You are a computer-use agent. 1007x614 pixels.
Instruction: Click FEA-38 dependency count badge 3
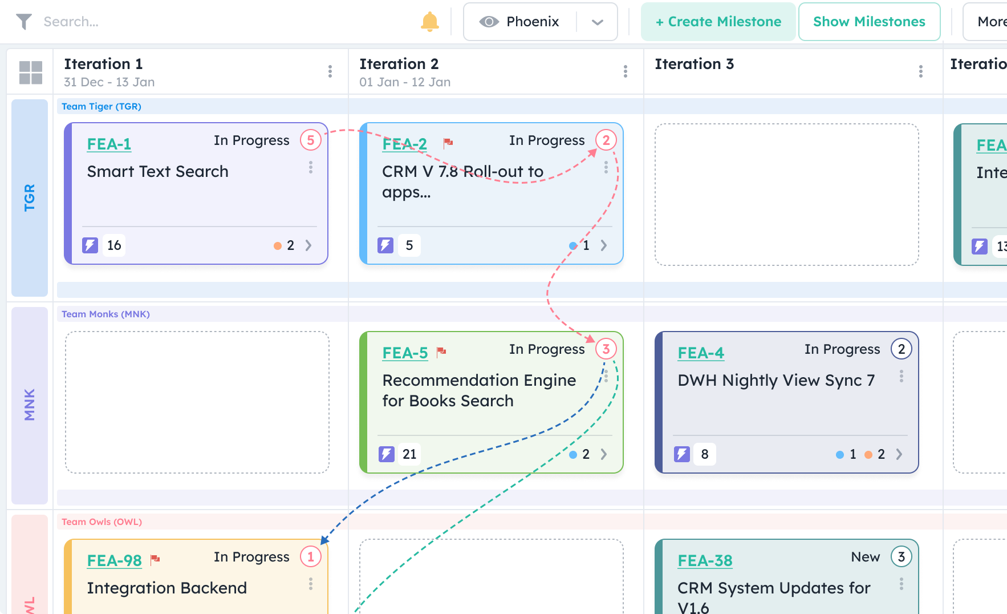(x=902, y=557)
